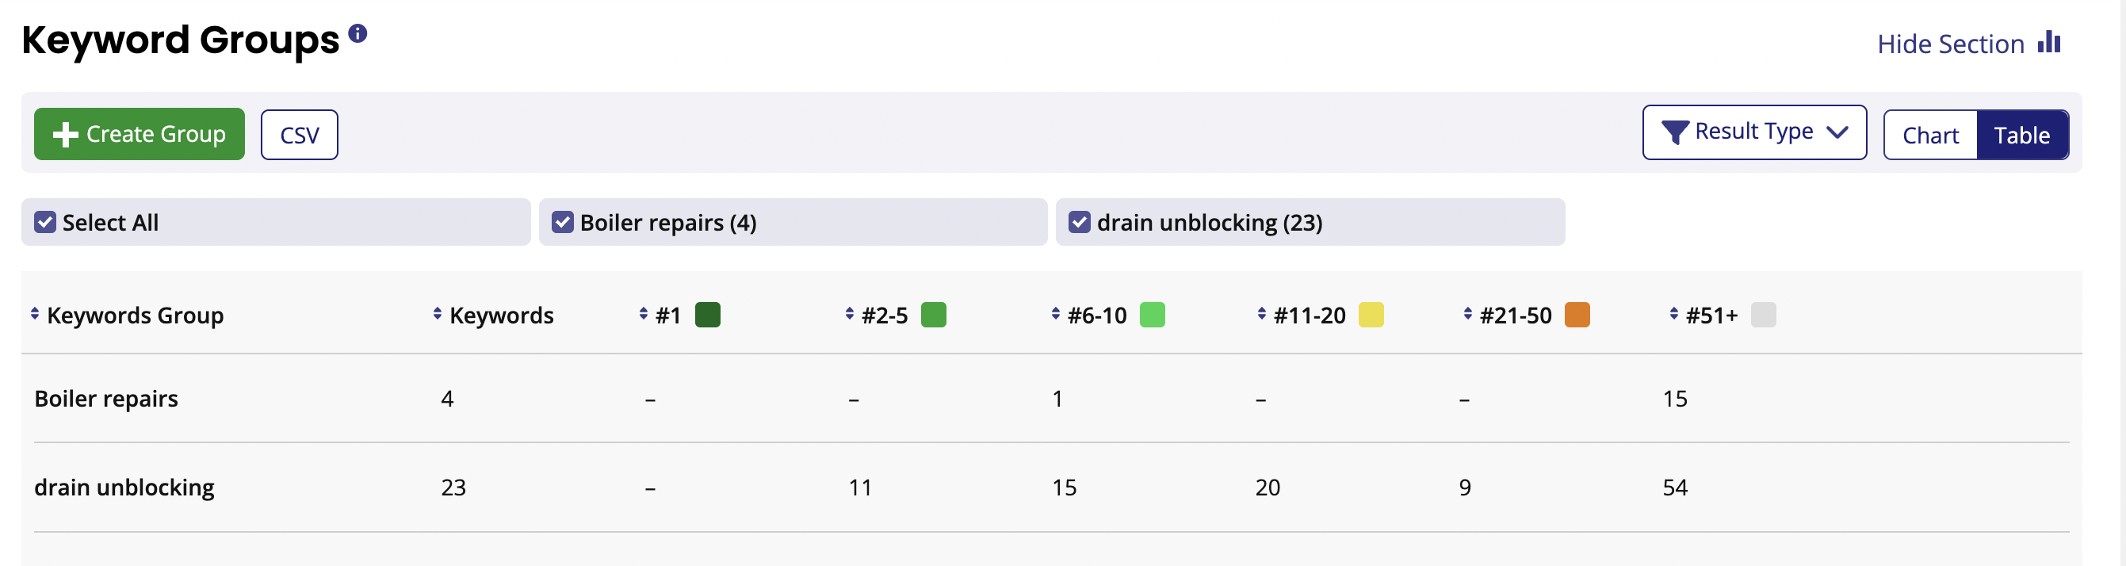This screenshot has width=2126, height=566.
Task: Click the orange #21-50 color swatch
Action: (x=1577, y=316)
